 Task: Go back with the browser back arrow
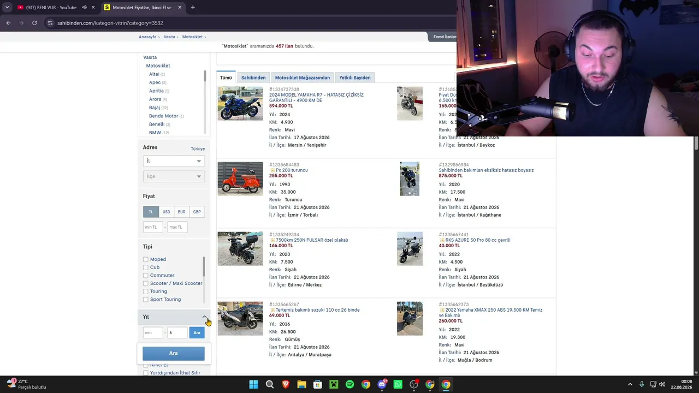coord(8,23)
